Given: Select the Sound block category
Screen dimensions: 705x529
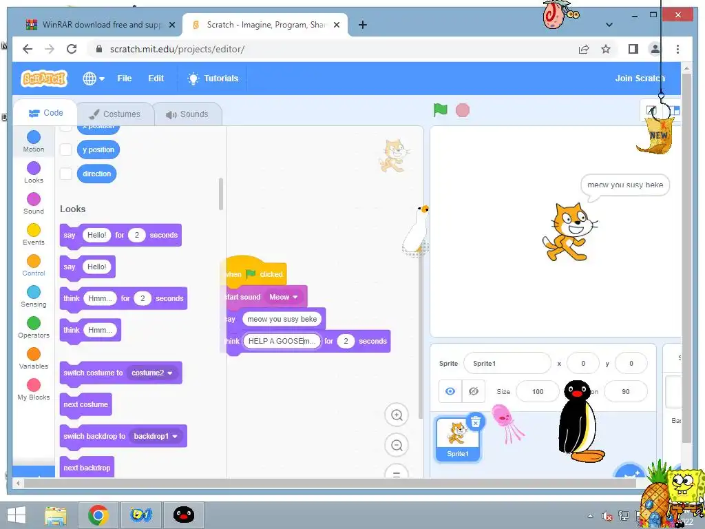Looking at the screenshot, I should [x=34, y=203].
